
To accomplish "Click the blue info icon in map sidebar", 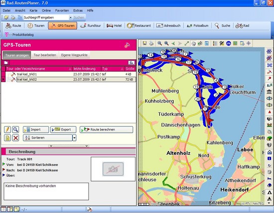I will [270, 159].
